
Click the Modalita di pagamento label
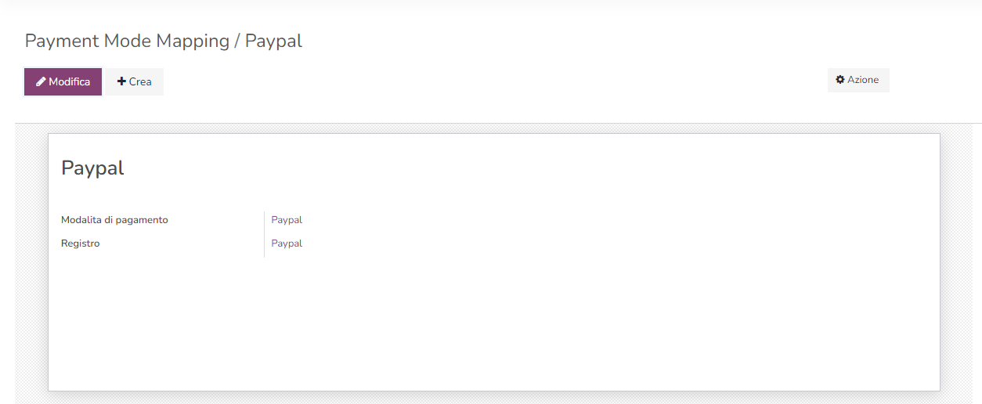114,220
